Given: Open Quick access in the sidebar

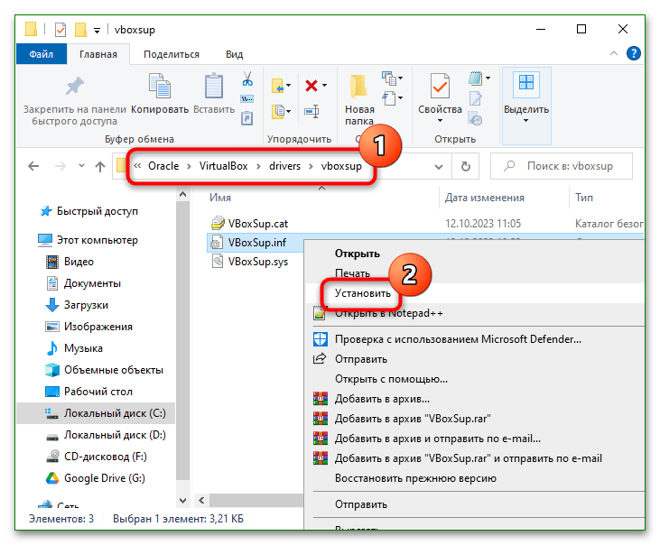Looking at the screenshot, I should (x=89, y=211).
